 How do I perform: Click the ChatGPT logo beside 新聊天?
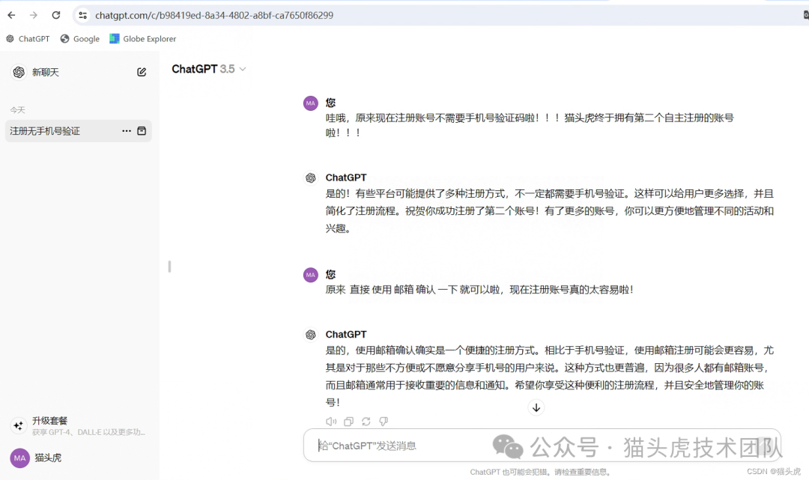point(19,72)
